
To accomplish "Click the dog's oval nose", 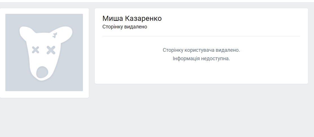I will click(x=42, y=72).
